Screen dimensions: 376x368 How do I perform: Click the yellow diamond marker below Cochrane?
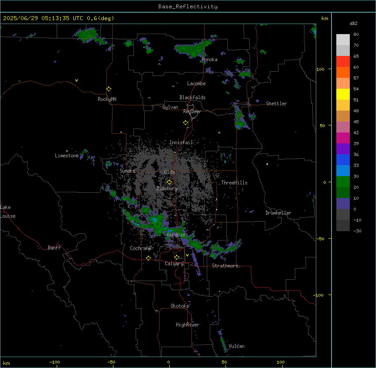tap(148, 258)
